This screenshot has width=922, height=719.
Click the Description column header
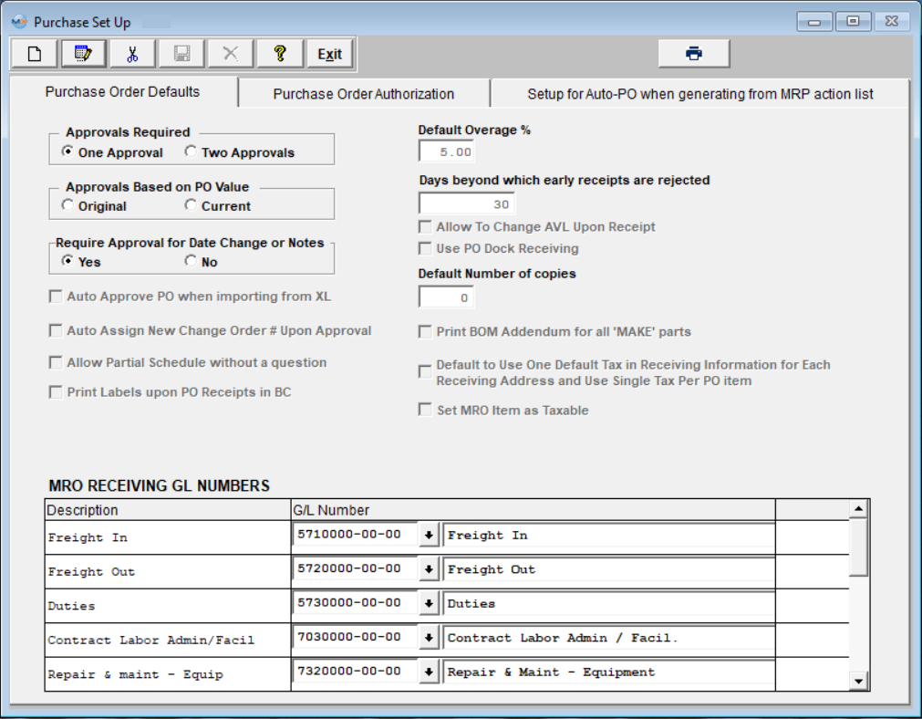pos(168,510)
